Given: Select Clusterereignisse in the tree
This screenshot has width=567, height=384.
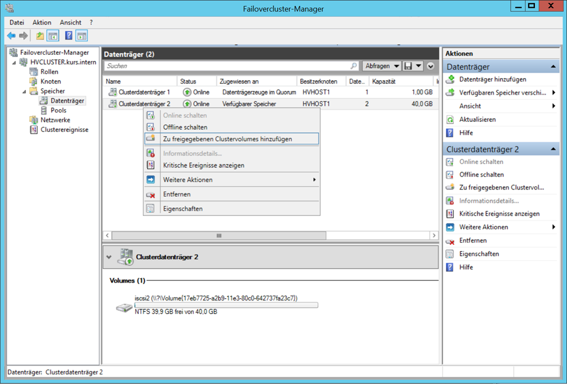Looking at the screenshot, I should (x=64, y=130).
